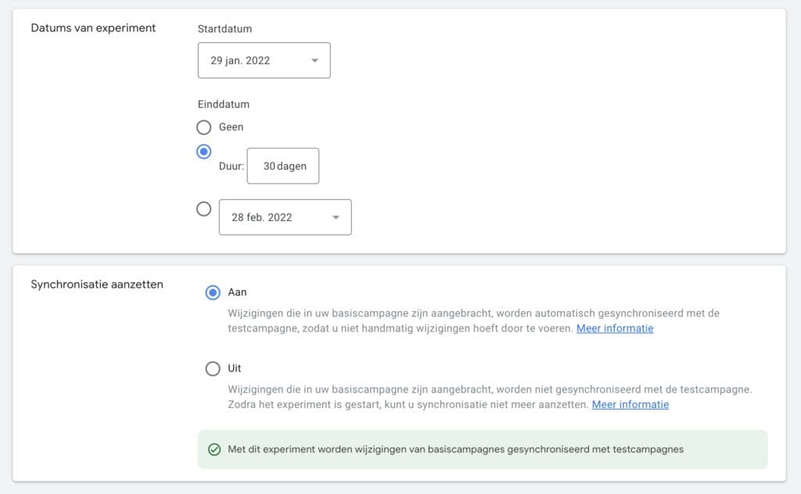Click the Synchronisatie aanzetten heading
The width and height of the screenshot is (801, 494).
coord(97,285)
